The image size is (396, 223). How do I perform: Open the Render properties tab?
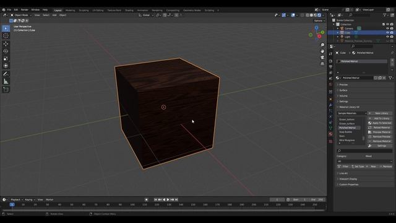pyautogui.click(x=330, y=61)
